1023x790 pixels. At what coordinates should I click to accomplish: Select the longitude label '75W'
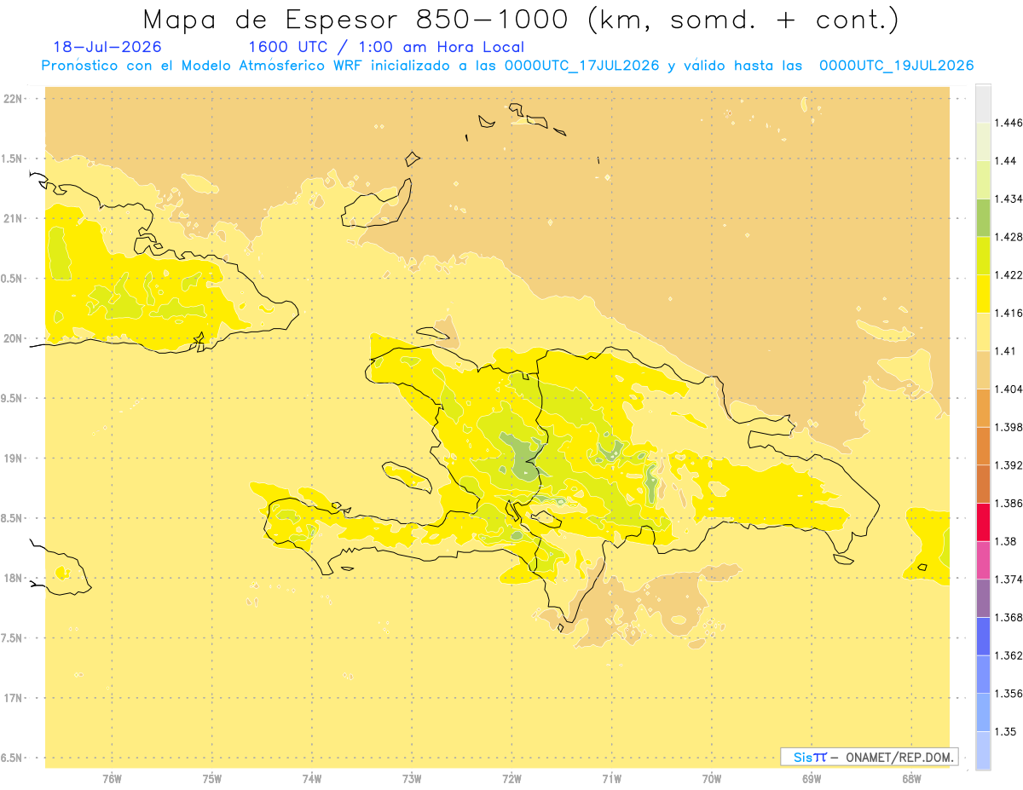point(212,779)
